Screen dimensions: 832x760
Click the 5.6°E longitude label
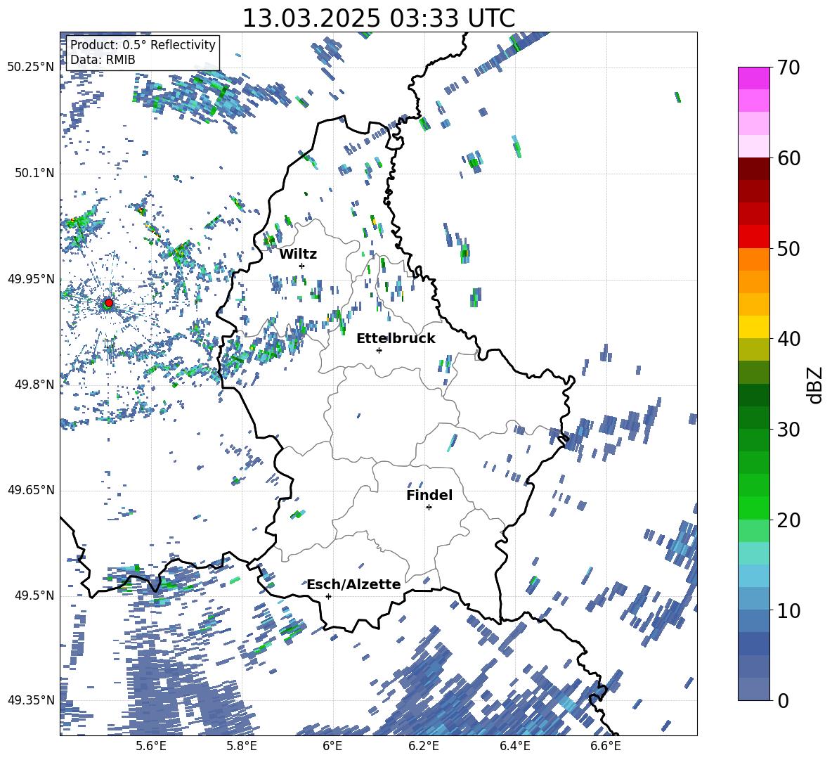click(x=150, y=746)
